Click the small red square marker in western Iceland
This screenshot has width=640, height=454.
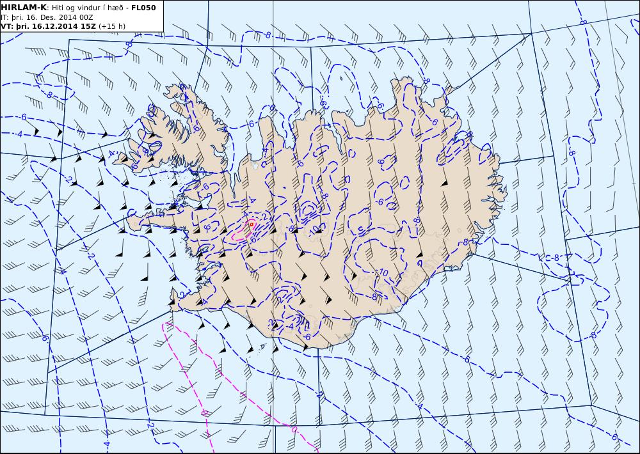(x=252, y=224)
